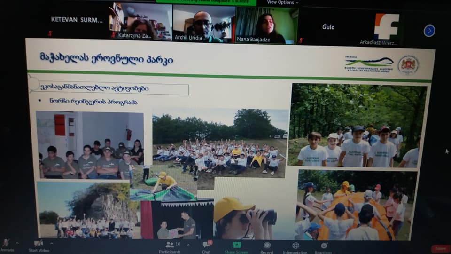
Task: Select Katarzyna Za... video thumbnail
Action: coord(140,22)
